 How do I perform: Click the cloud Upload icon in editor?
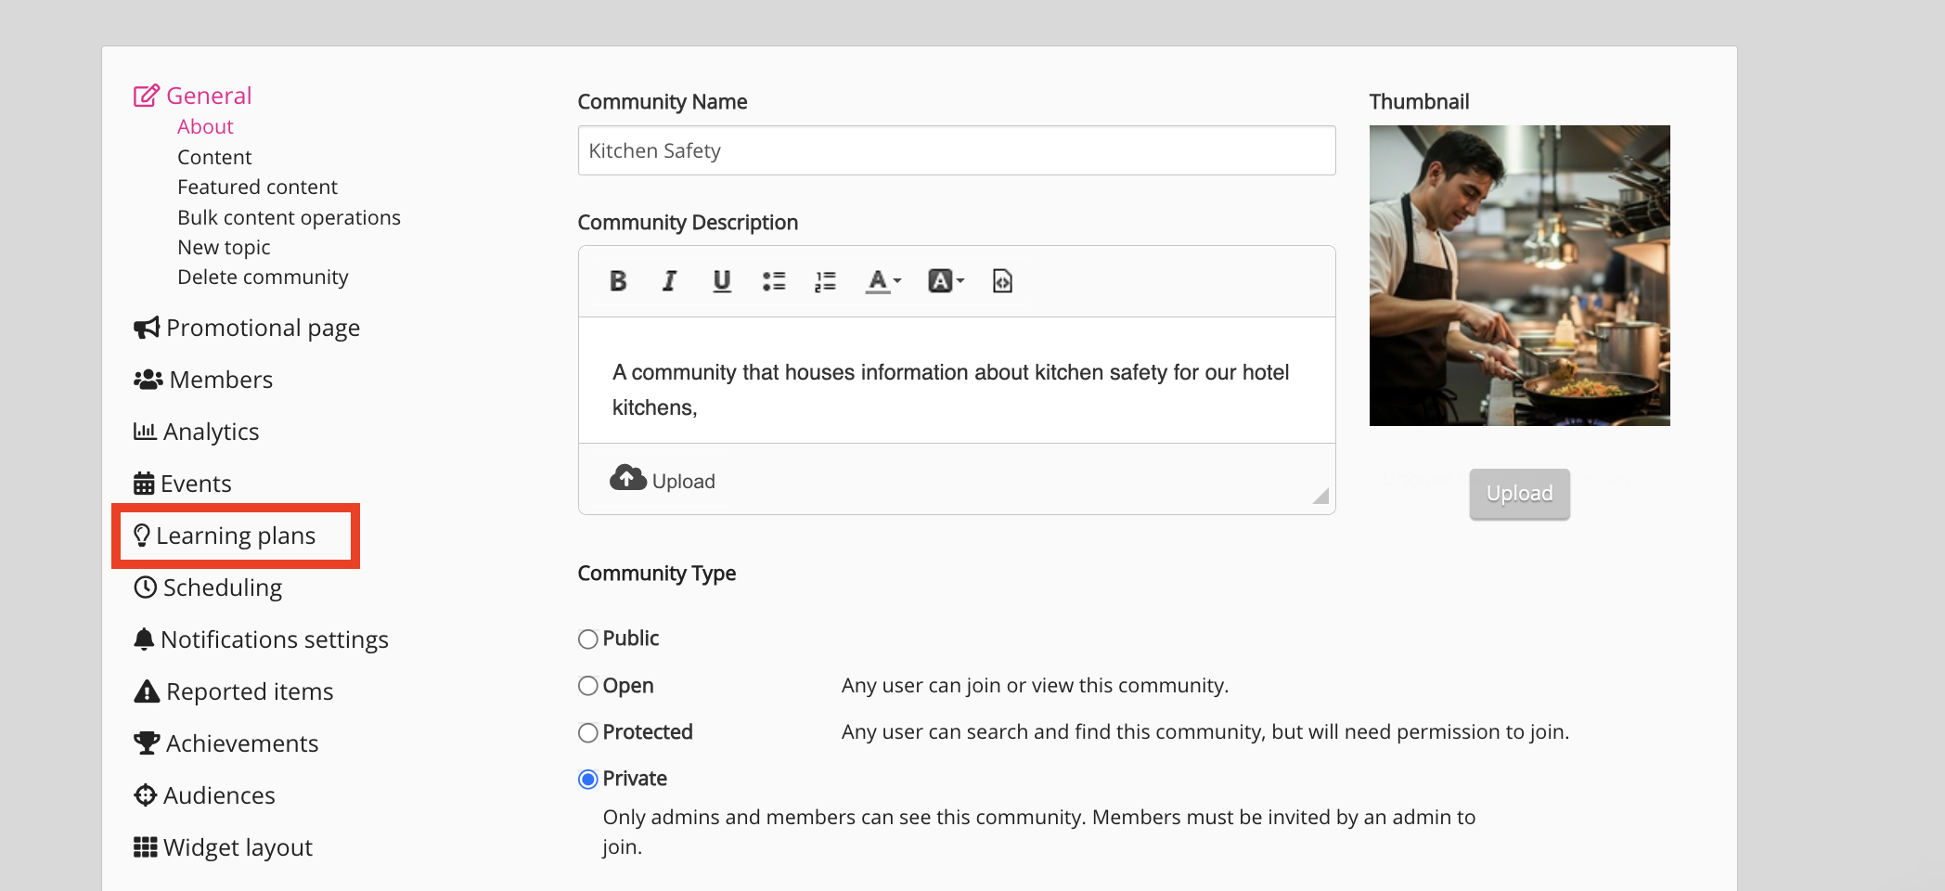tap(628, 479)
